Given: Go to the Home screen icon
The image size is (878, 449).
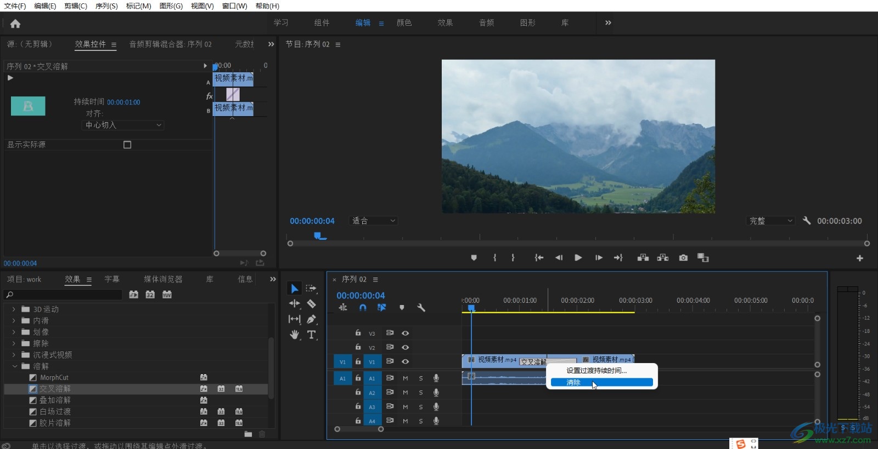Looking at the screenshot, I should click(15, 24).
